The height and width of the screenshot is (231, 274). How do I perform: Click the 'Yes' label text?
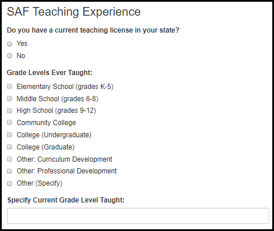click(x=22, y=44)
